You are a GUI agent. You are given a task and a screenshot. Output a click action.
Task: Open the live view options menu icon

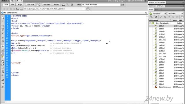pos(88,9)
